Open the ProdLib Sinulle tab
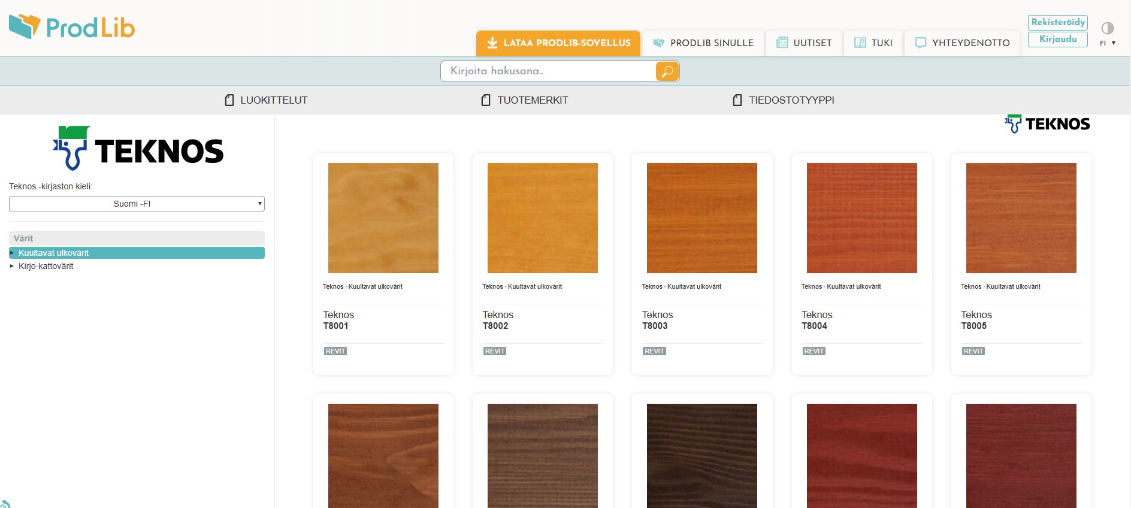The image size is (1131, 508). click(703, 43)
